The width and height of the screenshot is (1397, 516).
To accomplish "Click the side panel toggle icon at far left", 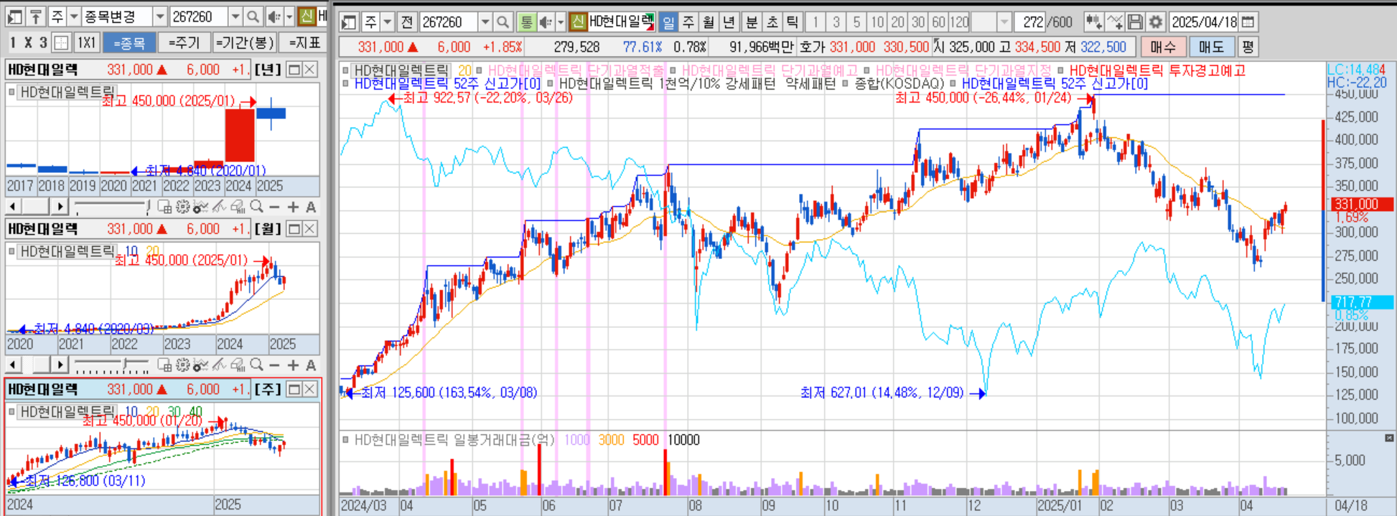I will click(x=15, y=16).
